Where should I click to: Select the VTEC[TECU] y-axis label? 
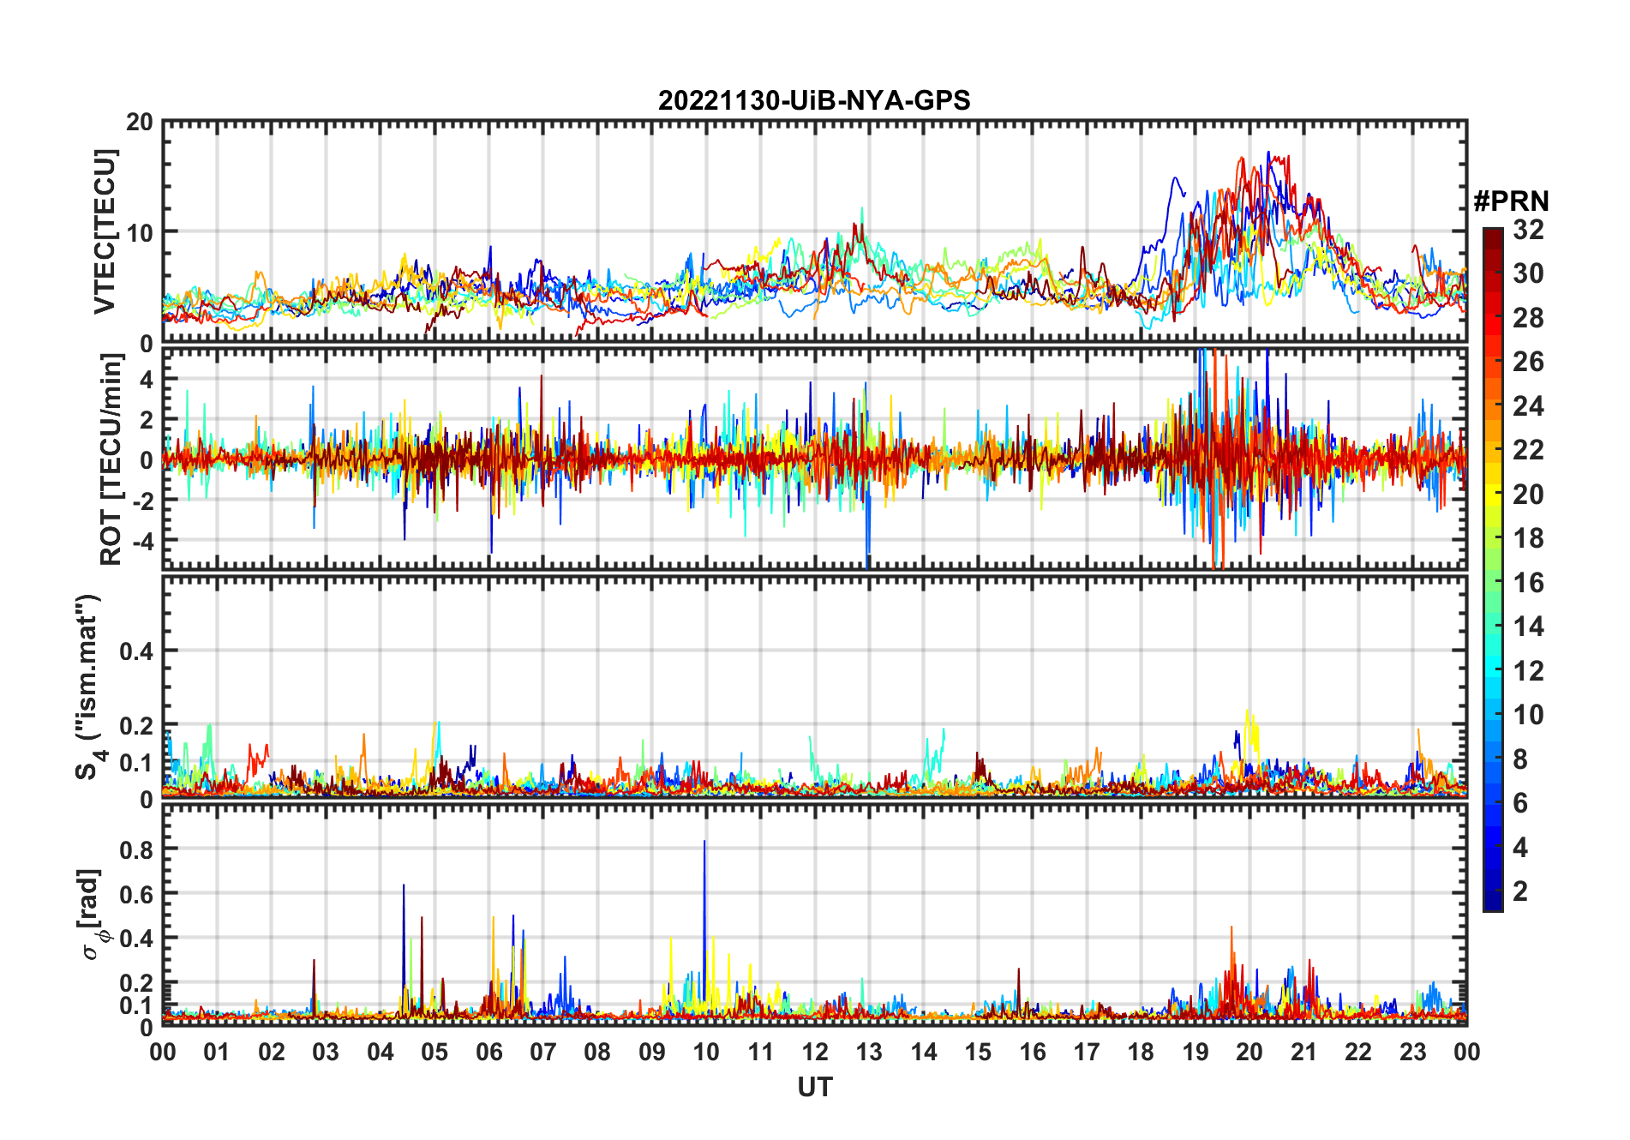105,231
